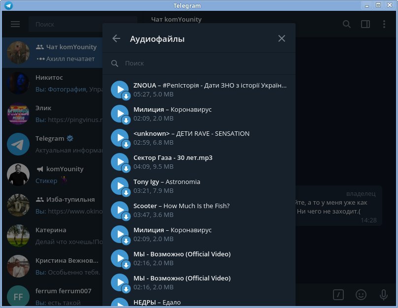Click the microphone voice message icon
Screen dimensions: 398x308
point(384,295)
